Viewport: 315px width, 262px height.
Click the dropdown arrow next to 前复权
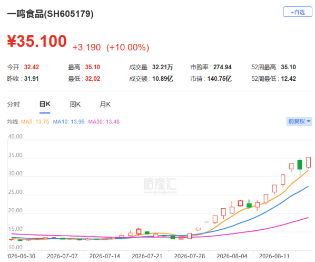click(309, 121)
